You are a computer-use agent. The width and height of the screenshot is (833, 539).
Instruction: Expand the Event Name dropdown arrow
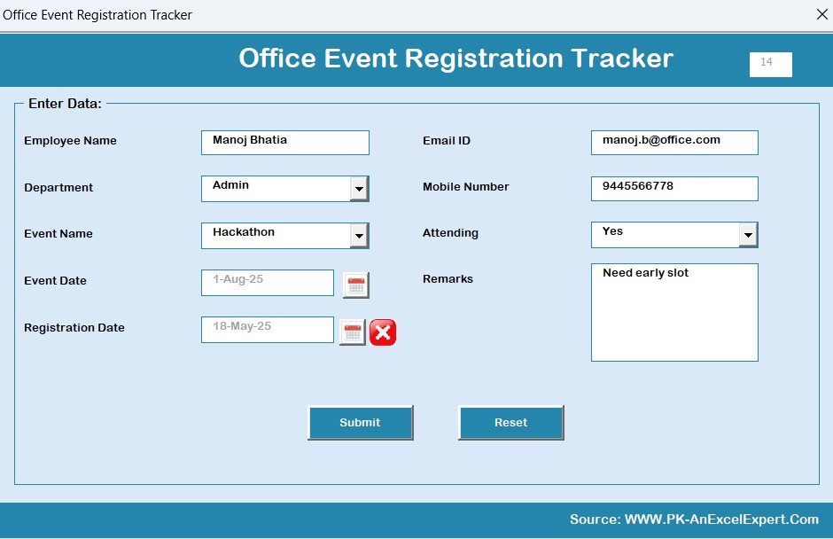pyautogui.click(x=359, y=236)
